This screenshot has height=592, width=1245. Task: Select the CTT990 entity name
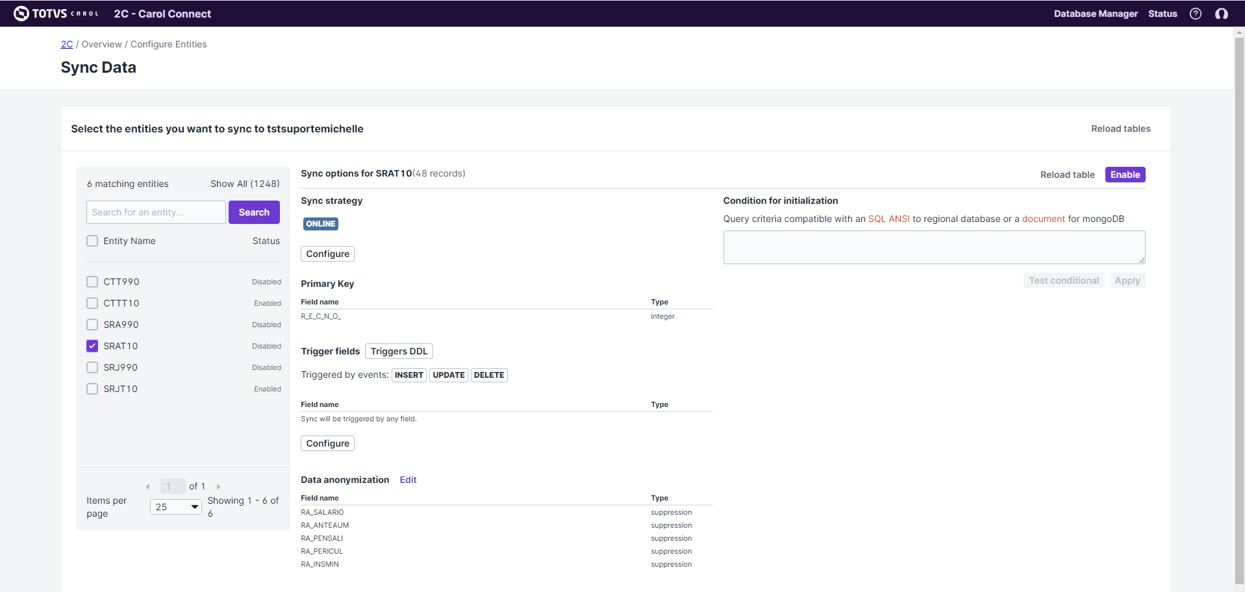[121, 282]
